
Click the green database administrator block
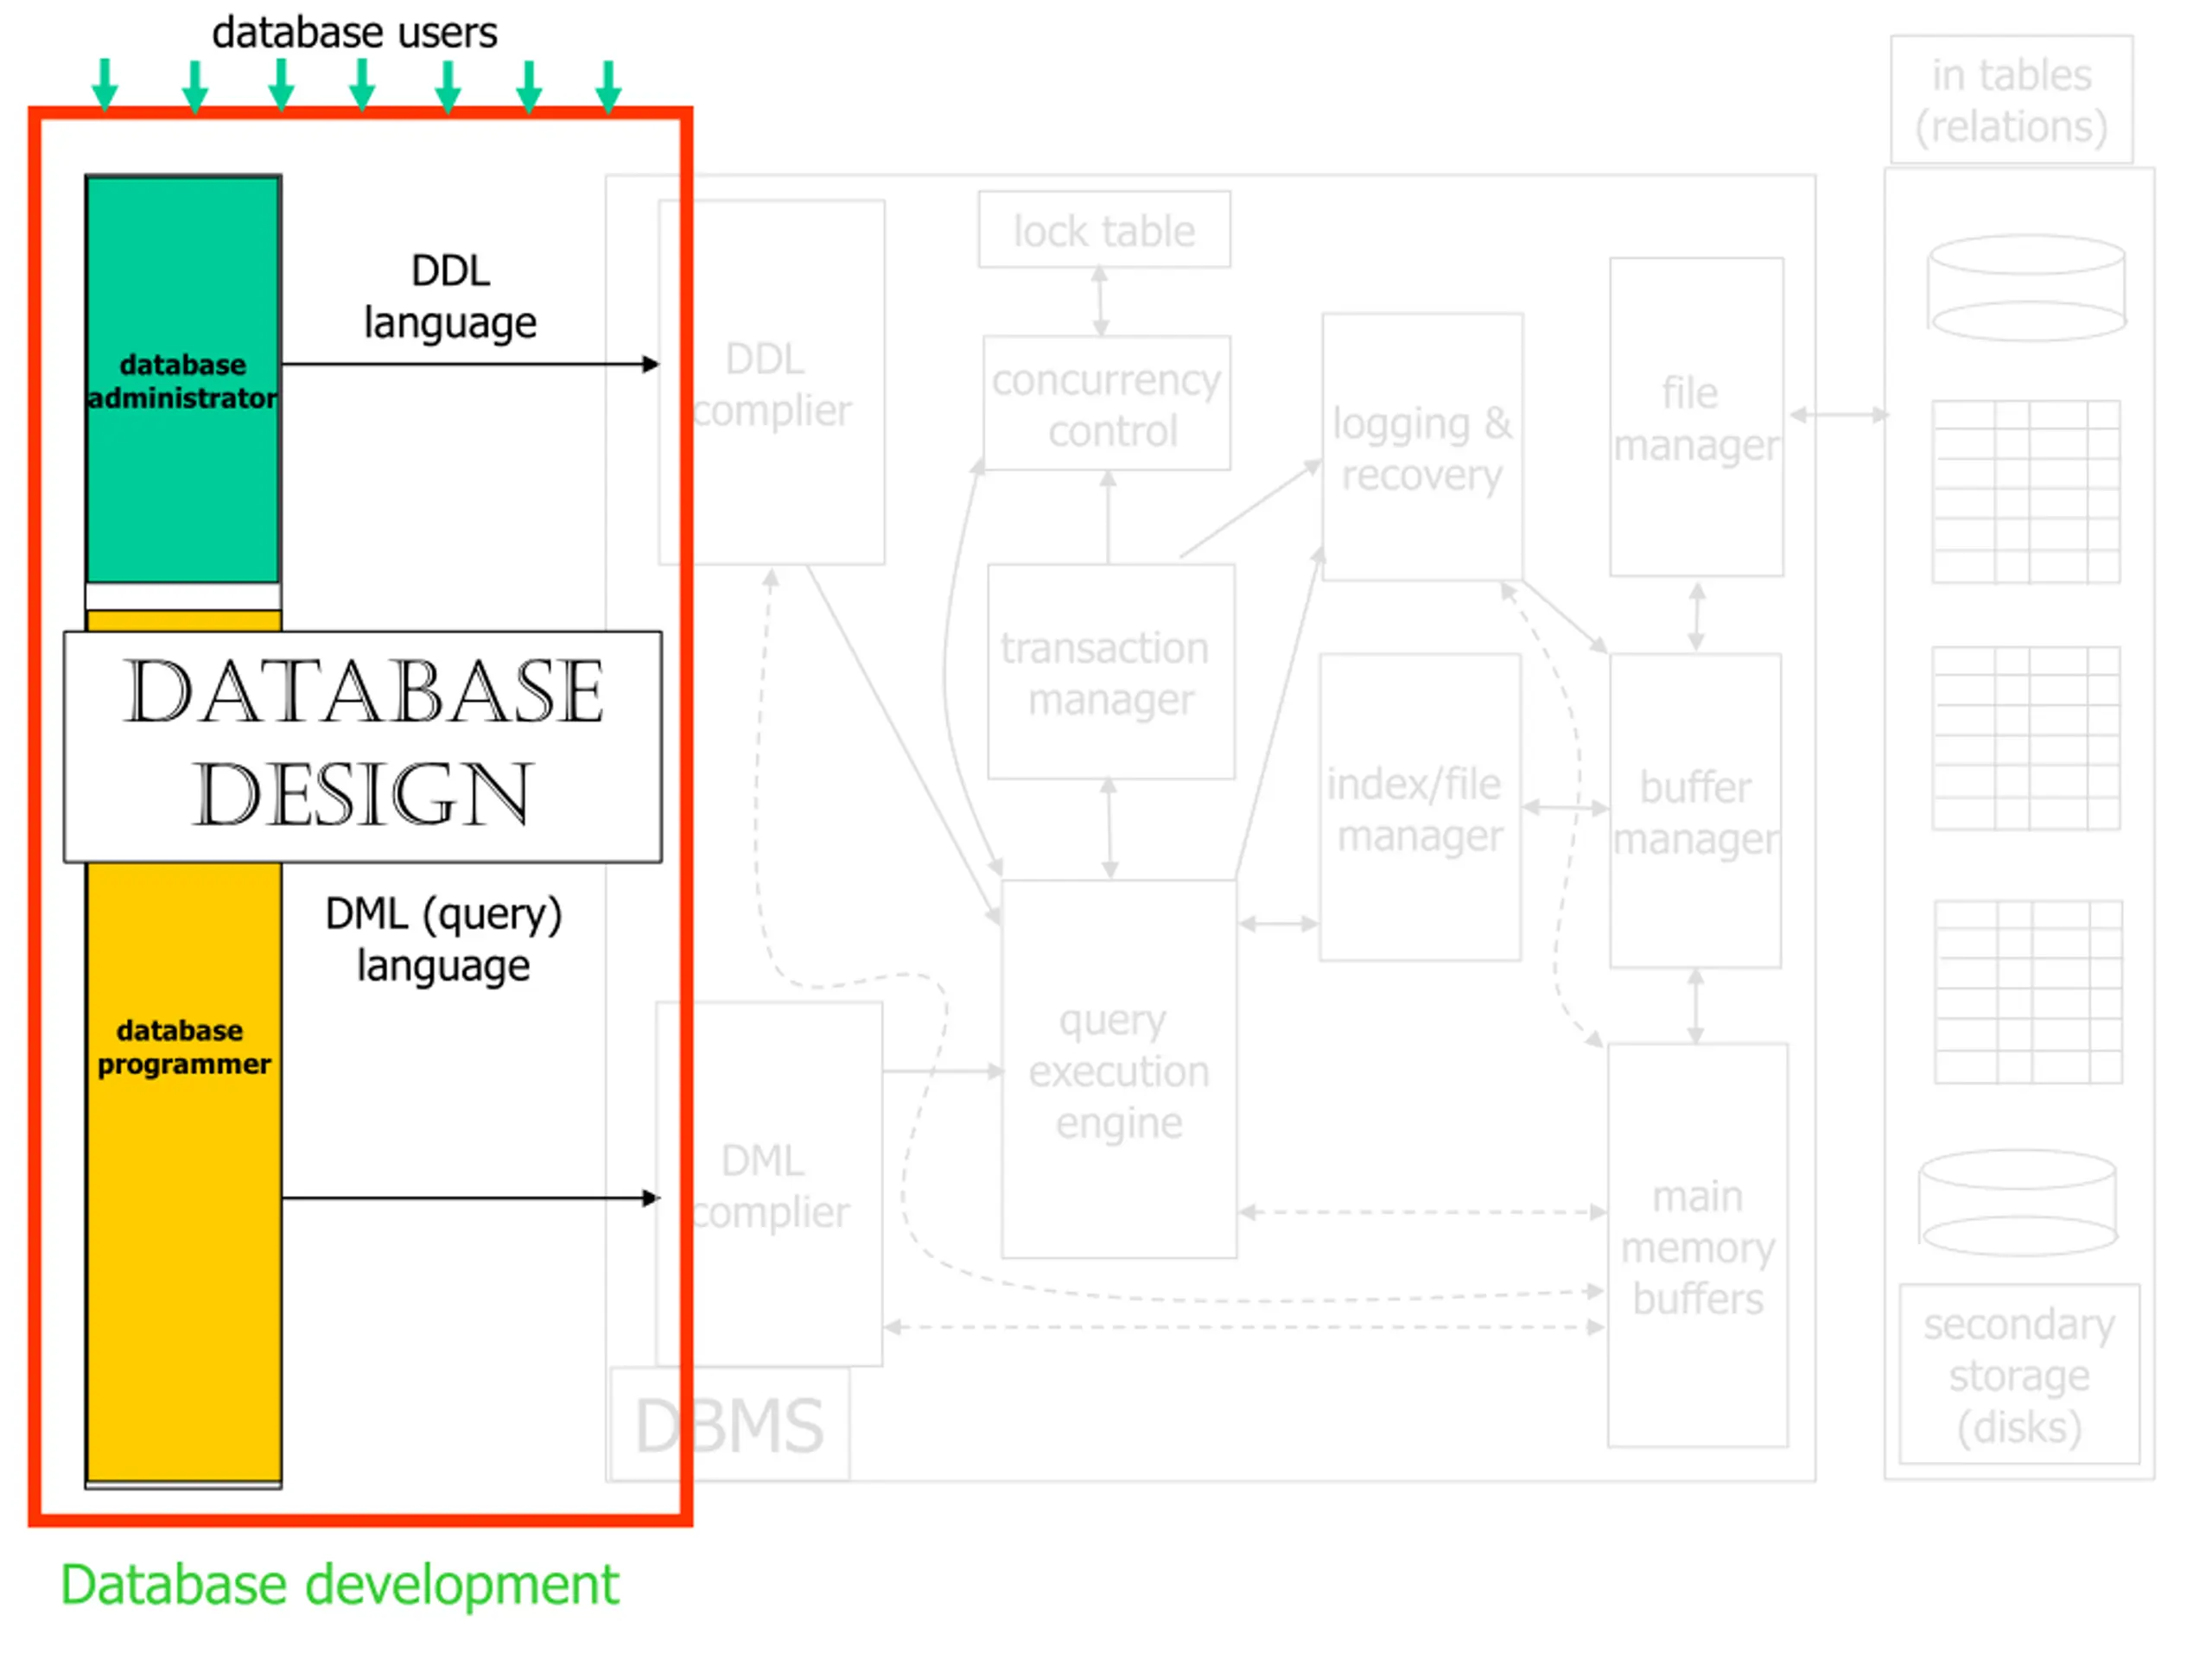pyautogui.click(x=182, y=380)
